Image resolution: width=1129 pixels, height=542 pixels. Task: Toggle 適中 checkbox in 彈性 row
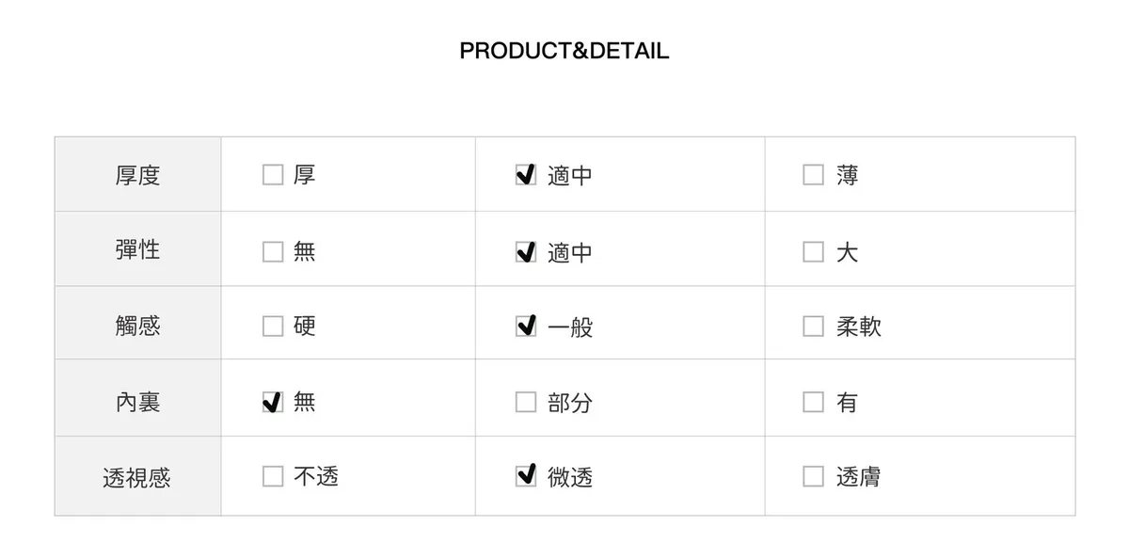(x=526, y=252)
